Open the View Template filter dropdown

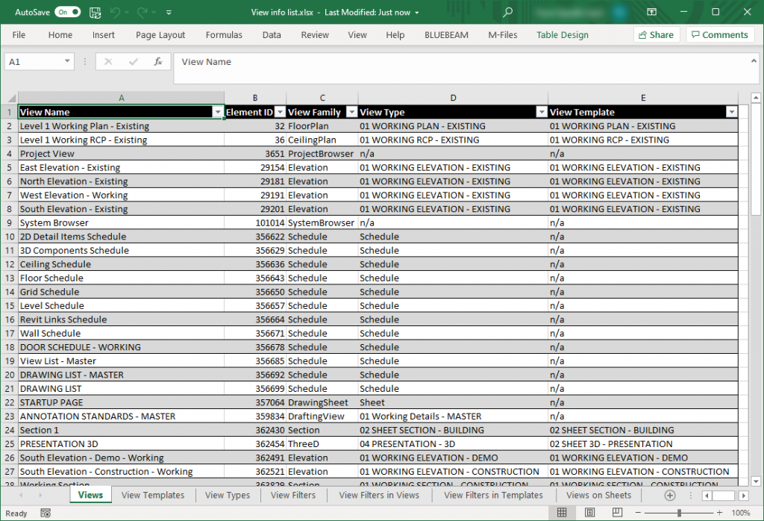tap(731, 112)
